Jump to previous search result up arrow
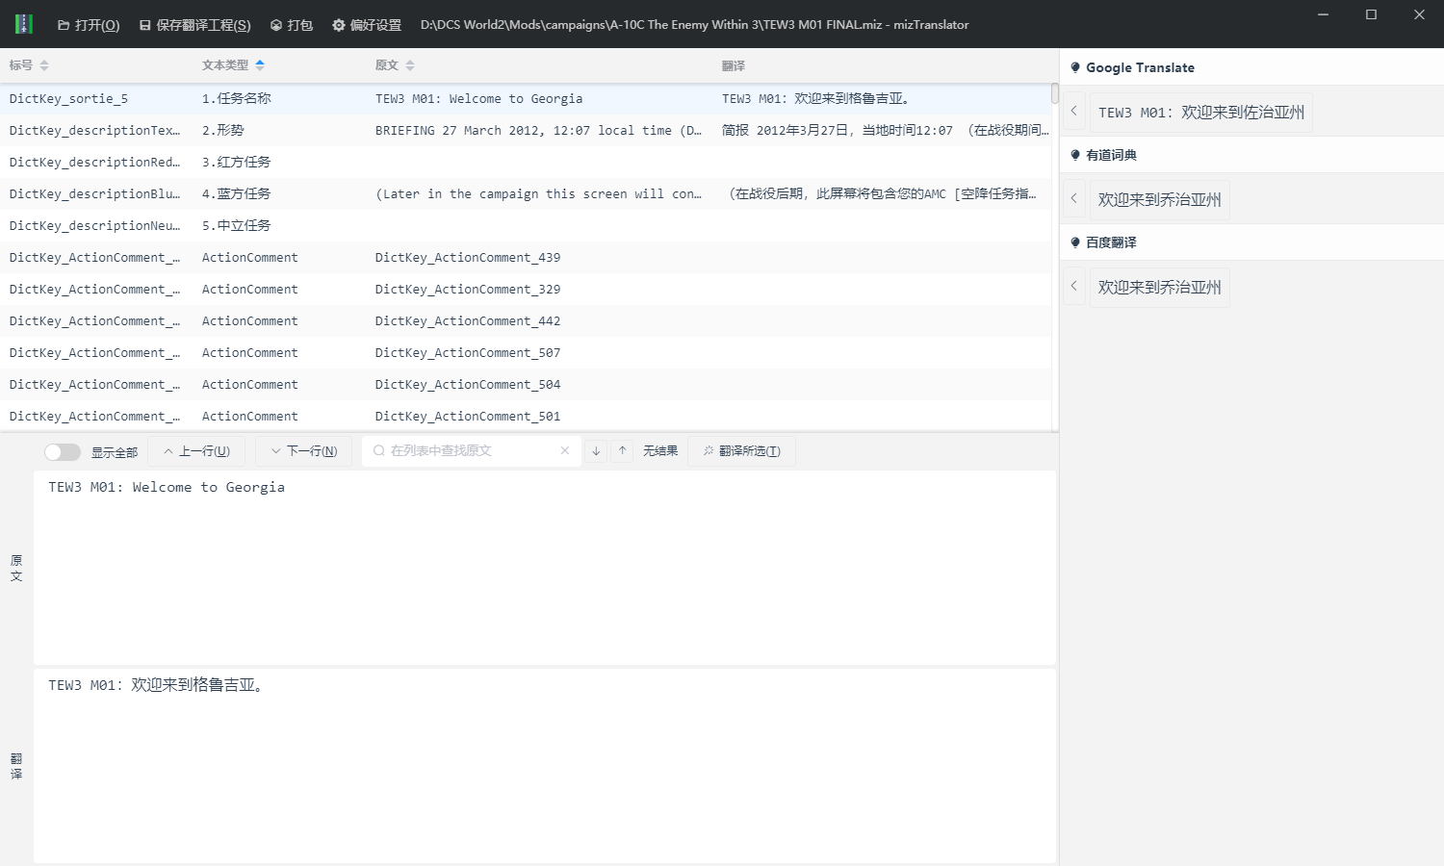This screenshot has width=1444, height=866. coord(623,451)
